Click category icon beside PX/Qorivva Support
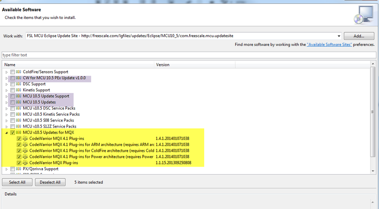Viewport: 379px width, 209px height. click(x=19, y=169)
